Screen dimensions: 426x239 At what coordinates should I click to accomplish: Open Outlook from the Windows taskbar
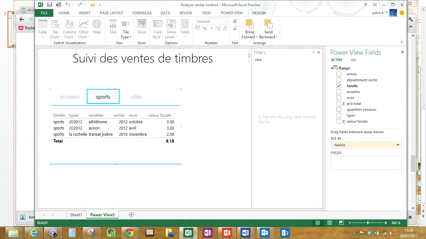(x=265, y=232)
